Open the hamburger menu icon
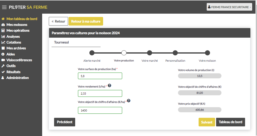This screenshot has width=257, height=136. click(4, 7)
